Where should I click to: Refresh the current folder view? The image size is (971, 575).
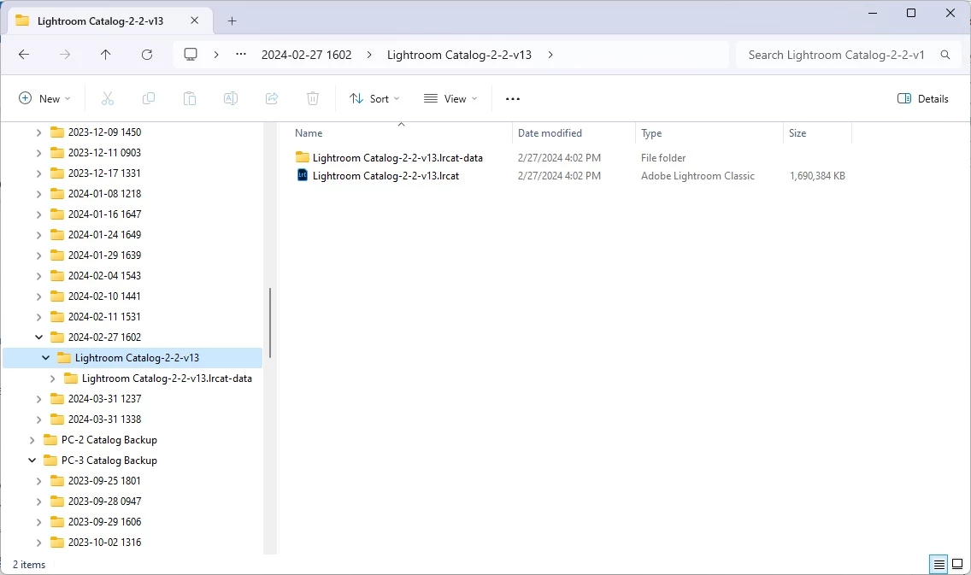(x=147, y=55)
